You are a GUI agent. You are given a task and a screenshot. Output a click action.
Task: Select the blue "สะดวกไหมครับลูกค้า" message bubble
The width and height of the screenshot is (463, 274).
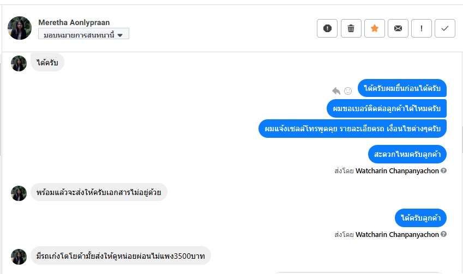(407, 154)
